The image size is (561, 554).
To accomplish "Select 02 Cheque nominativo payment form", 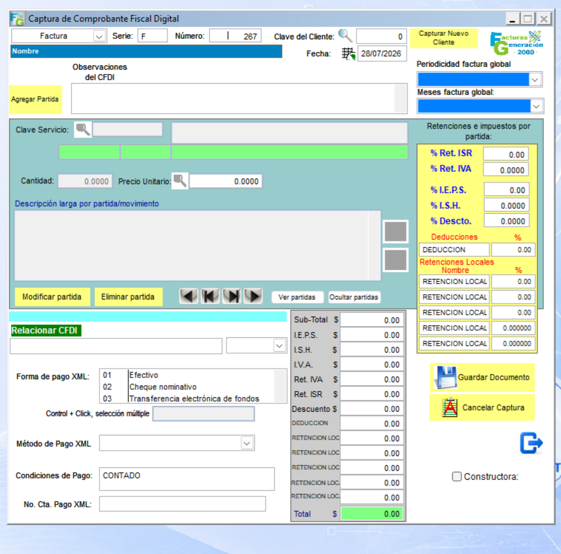I will [x=187, y=387].
